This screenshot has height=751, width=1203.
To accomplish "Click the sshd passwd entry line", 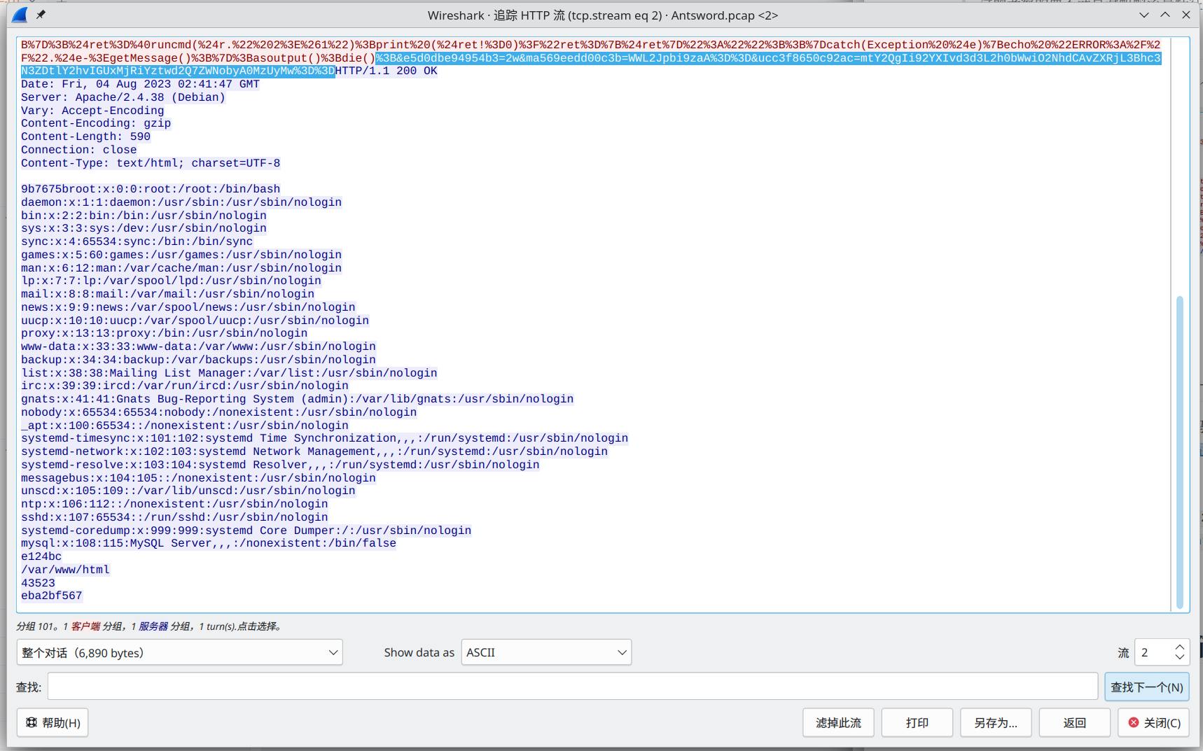I will (174, 517).
